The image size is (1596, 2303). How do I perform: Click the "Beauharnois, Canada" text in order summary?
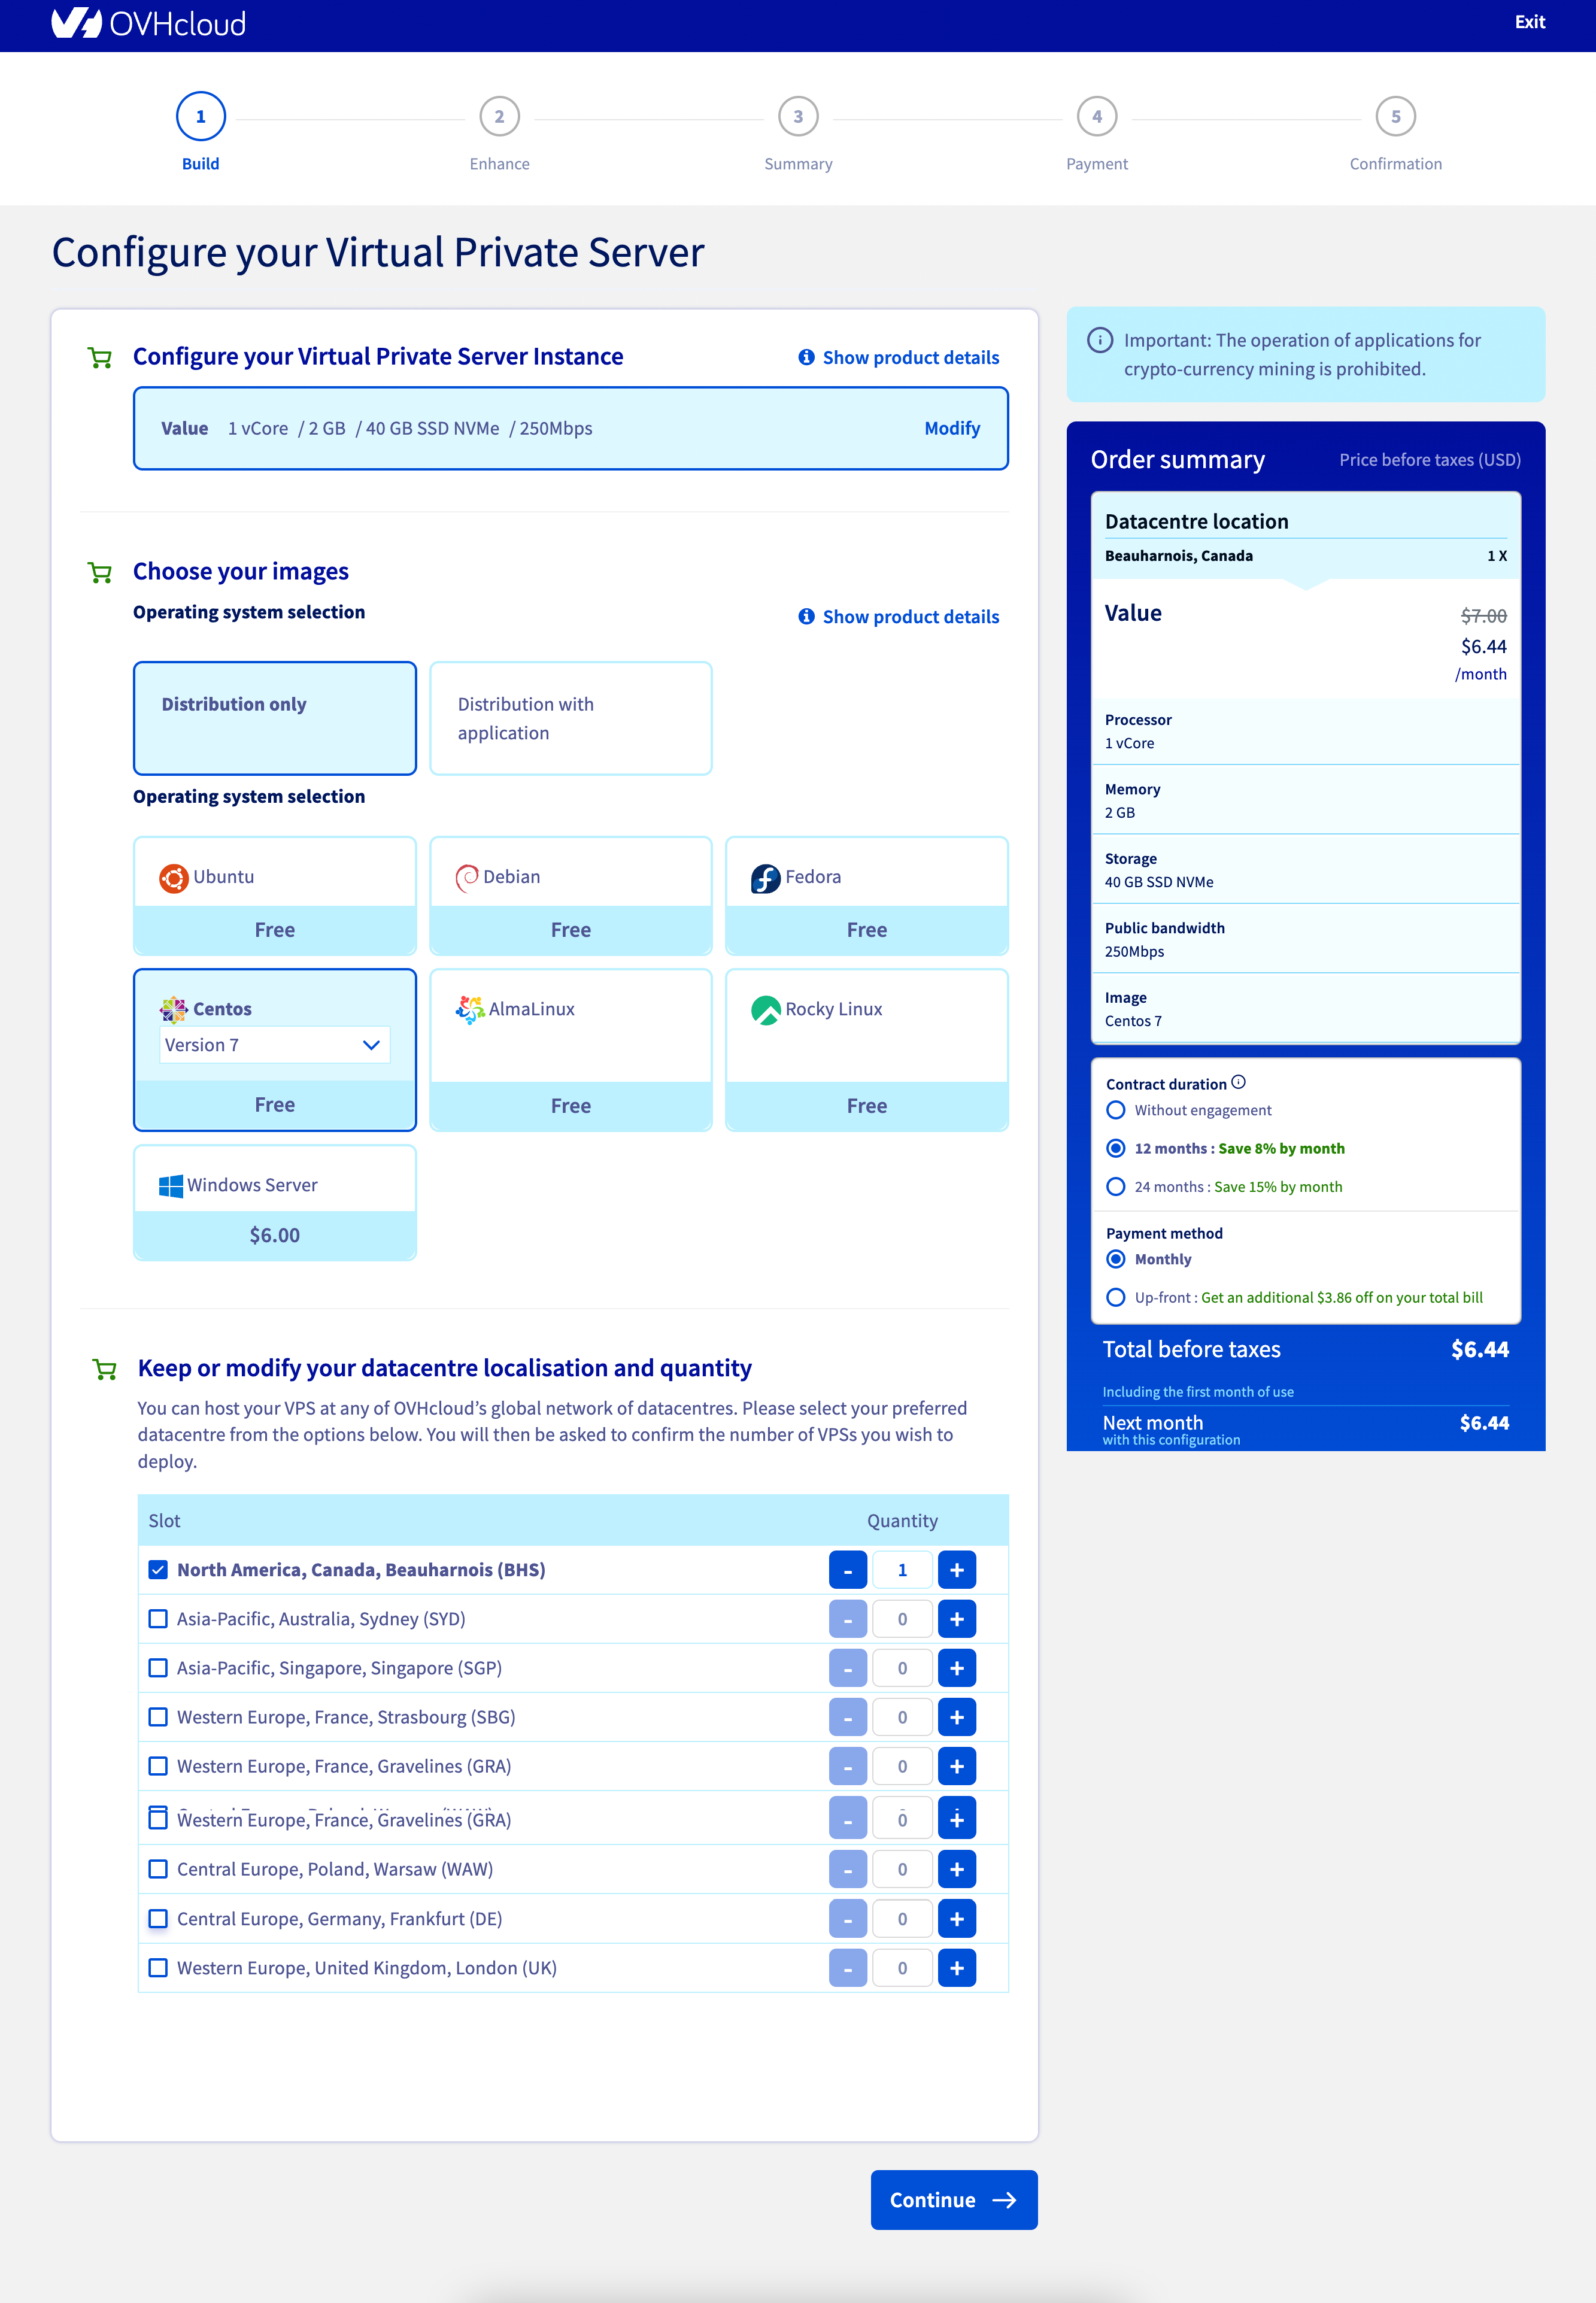[x=1178, y=556]
